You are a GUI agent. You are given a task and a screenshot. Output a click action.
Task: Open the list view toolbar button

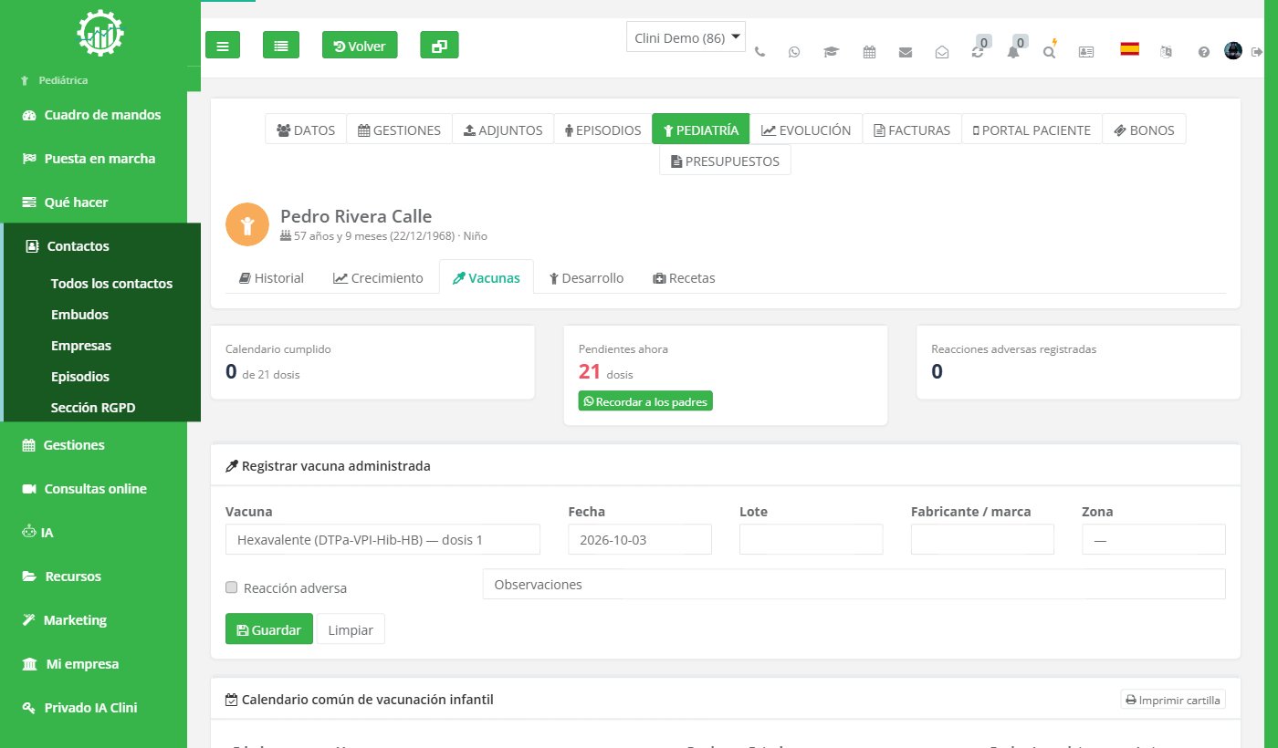point(281,45)
